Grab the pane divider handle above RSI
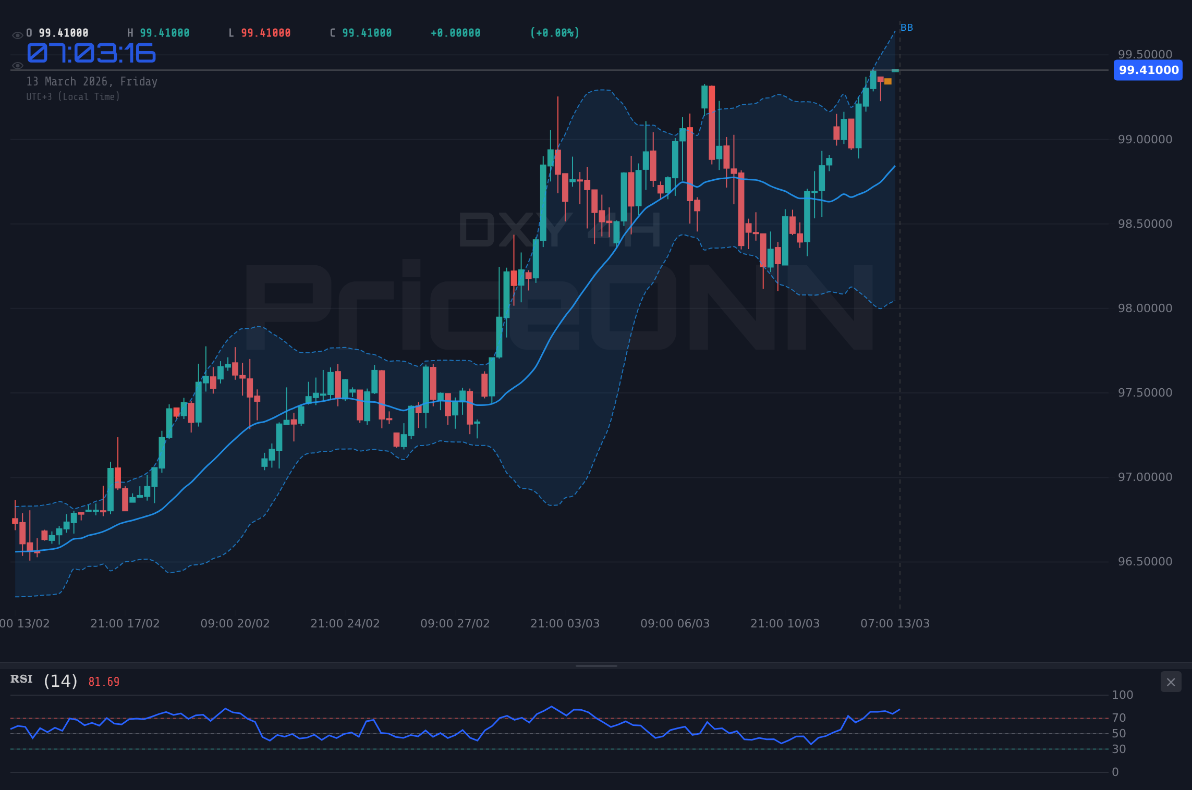The image size is (1192, 790). pos(596,665)
